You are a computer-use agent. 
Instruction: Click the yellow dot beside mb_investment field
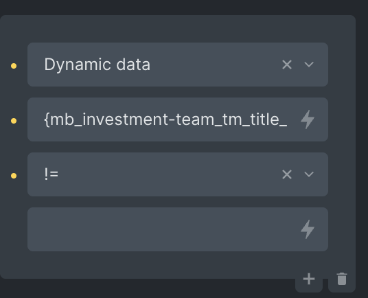[14, 121]
